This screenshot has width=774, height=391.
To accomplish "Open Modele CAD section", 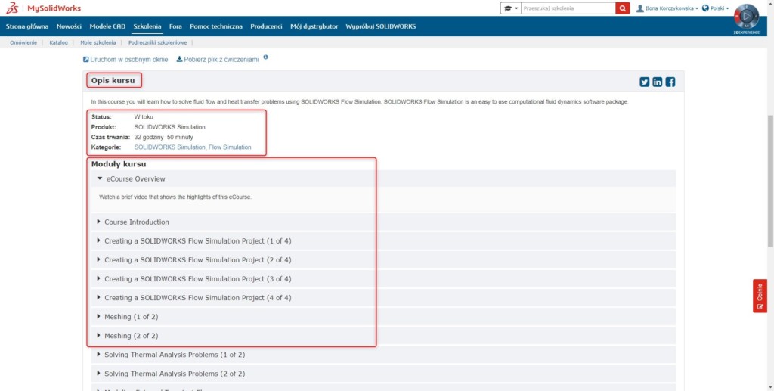I will coord(107,26).
